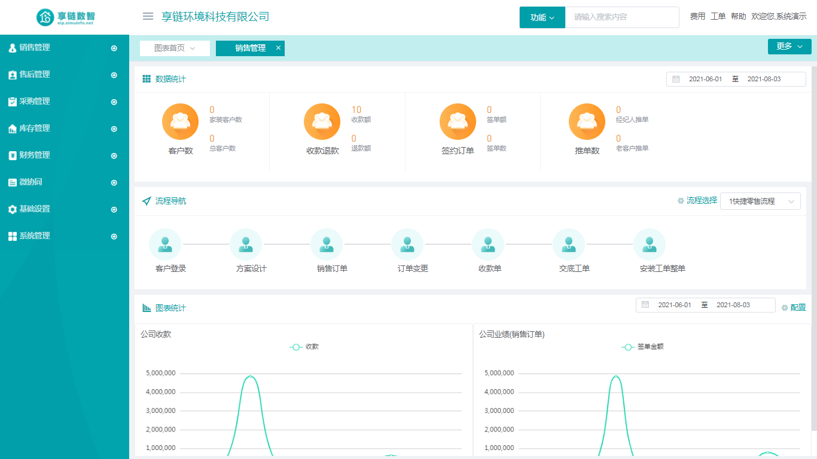Click the 收款额 value 10

click(356, 110)
